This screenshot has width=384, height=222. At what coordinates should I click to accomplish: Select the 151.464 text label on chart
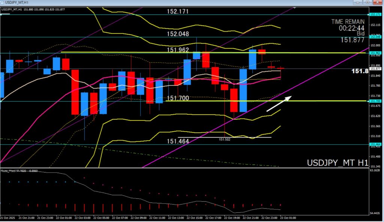pyautogui.click(x=177, y=141)
